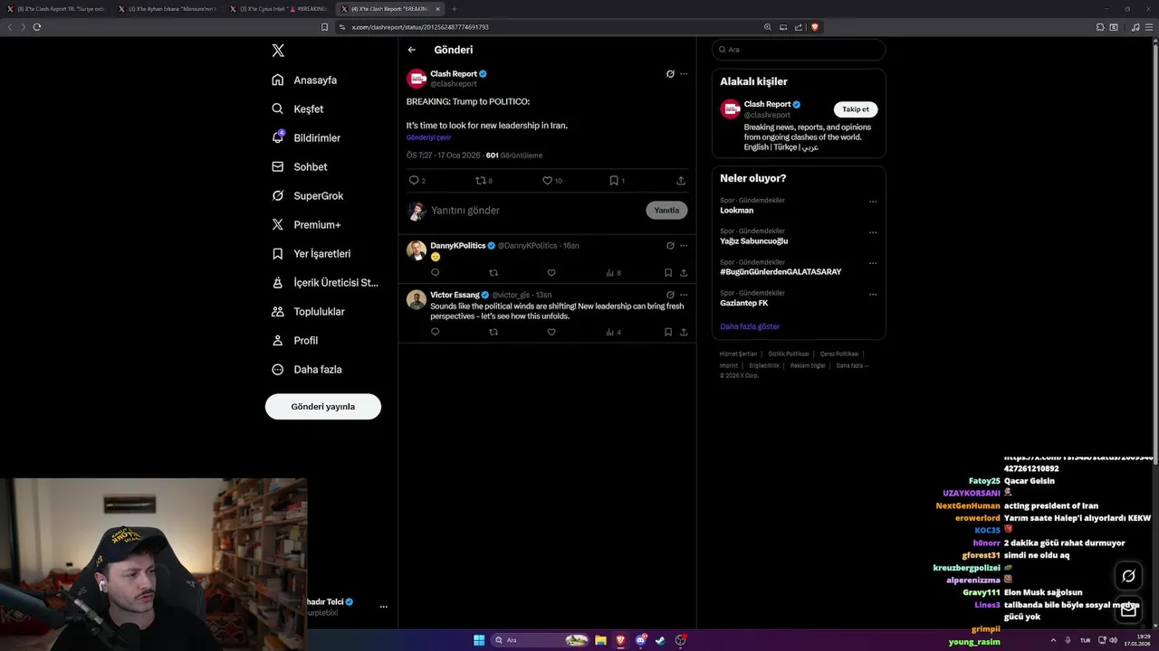Screen dimensions: 1159x651
Task: Click Gönderi yayınla button
Action: coord(322,407)
